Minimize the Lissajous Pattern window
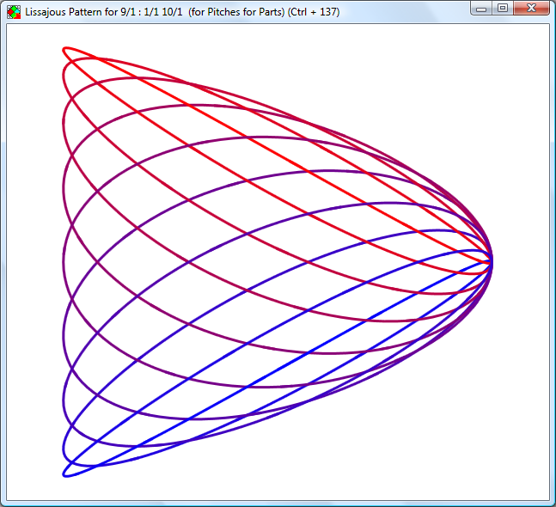Image resolution: width=556 pixels, height=507 pixels. [x=482, y=9]
